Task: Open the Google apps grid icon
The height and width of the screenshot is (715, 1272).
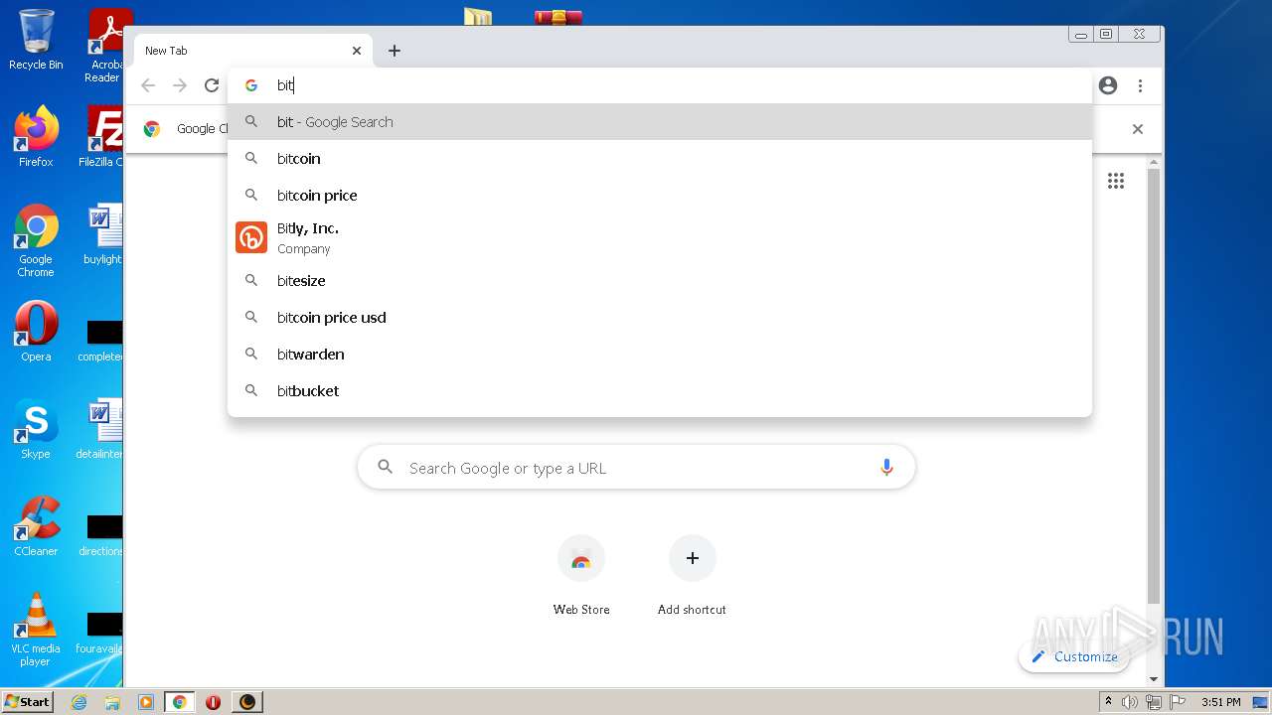Action: pos(1116,181)
